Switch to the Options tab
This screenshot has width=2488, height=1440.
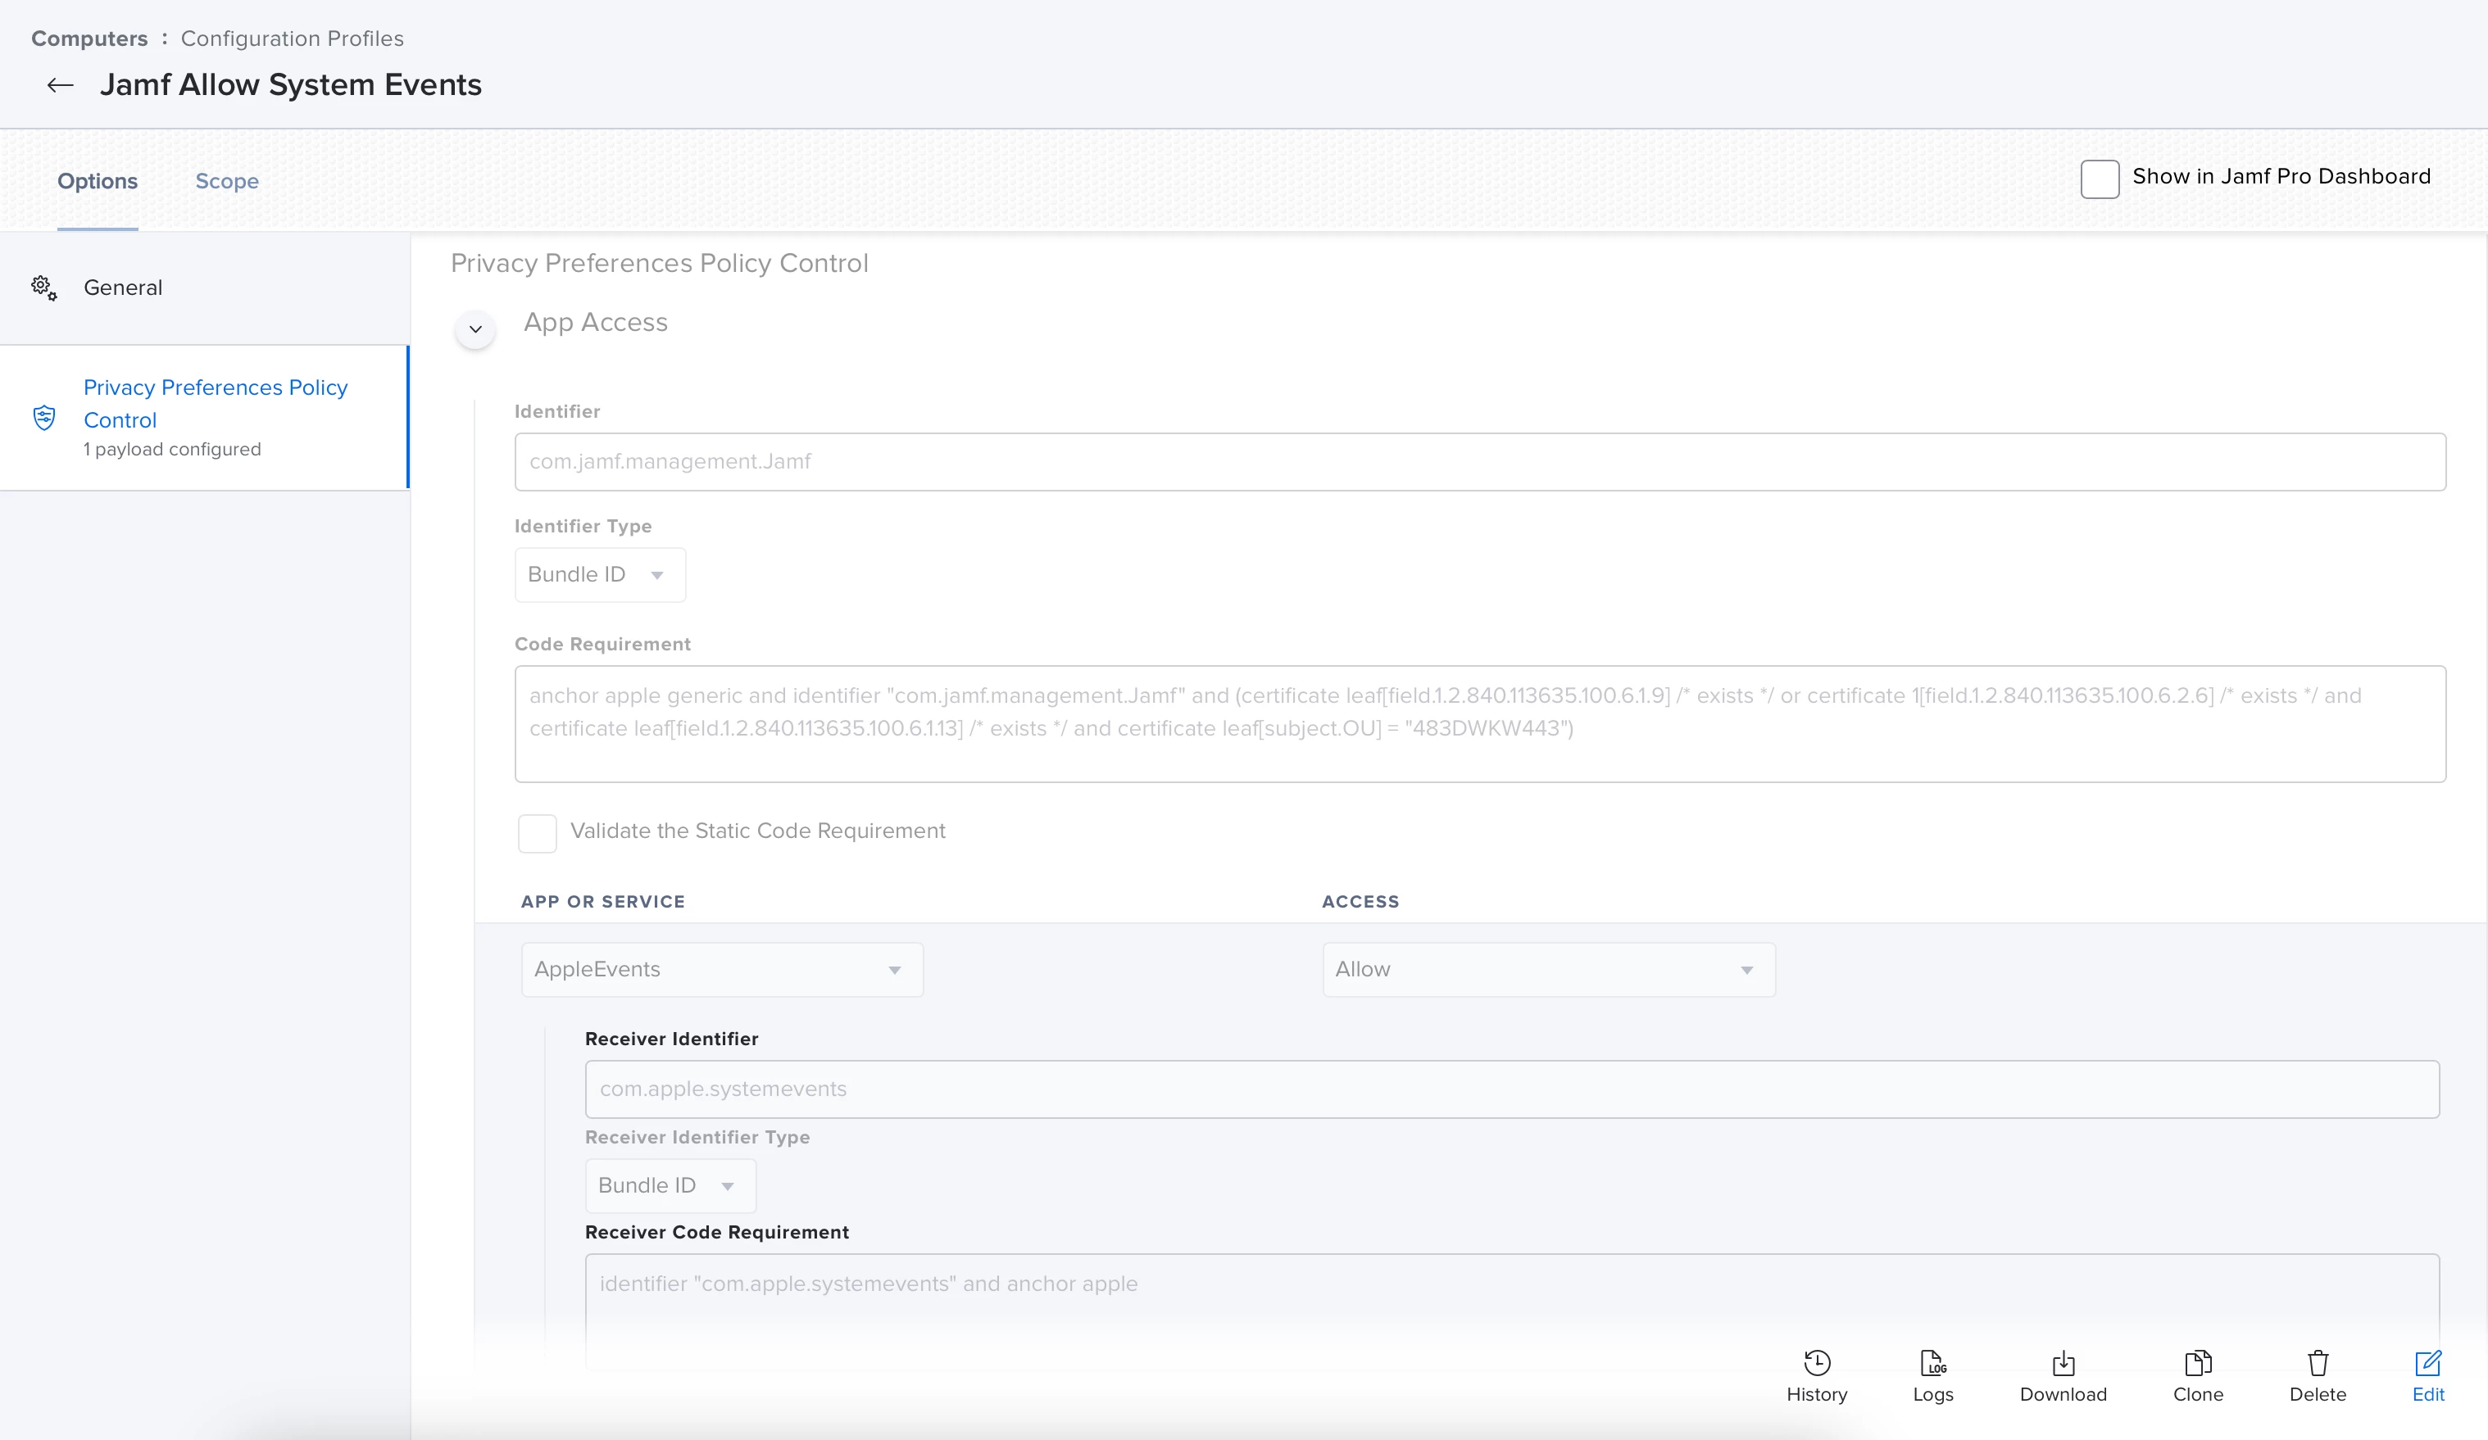[97, 181]
